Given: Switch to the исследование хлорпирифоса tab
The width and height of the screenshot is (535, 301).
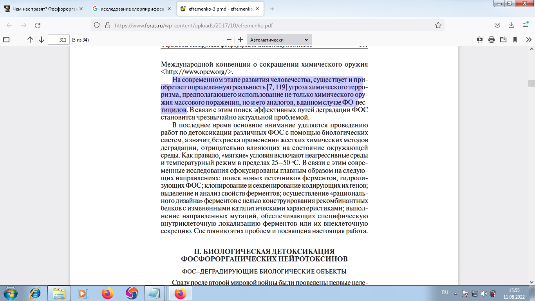Looking at the screenshot, I should [129, 9].
